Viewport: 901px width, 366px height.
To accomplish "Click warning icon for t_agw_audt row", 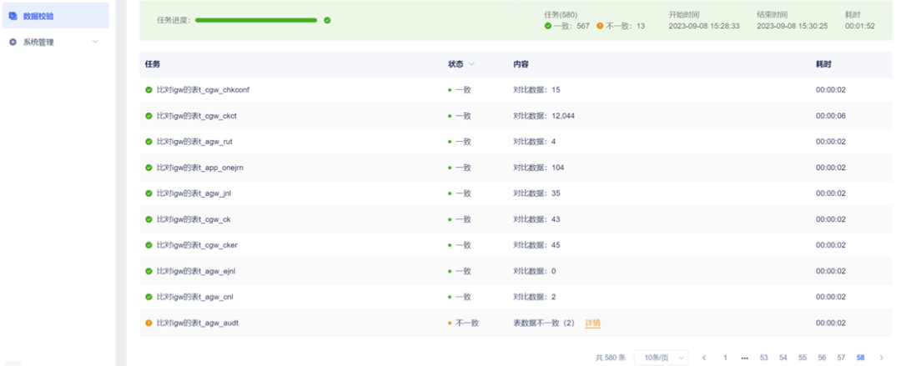I will (x=148, y=323).
